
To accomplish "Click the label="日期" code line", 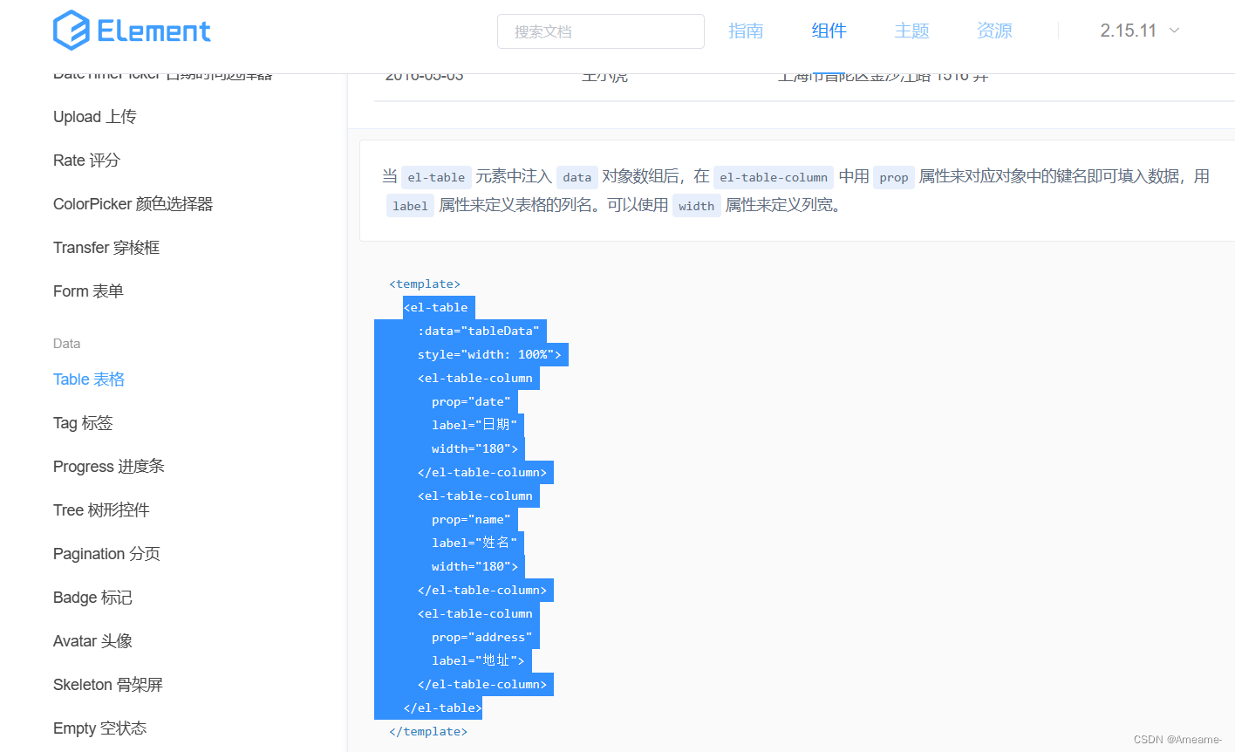I will point(474,426).
